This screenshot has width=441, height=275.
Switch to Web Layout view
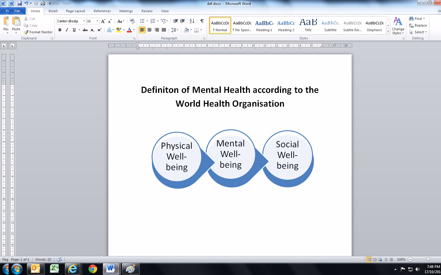click(380, 259)
